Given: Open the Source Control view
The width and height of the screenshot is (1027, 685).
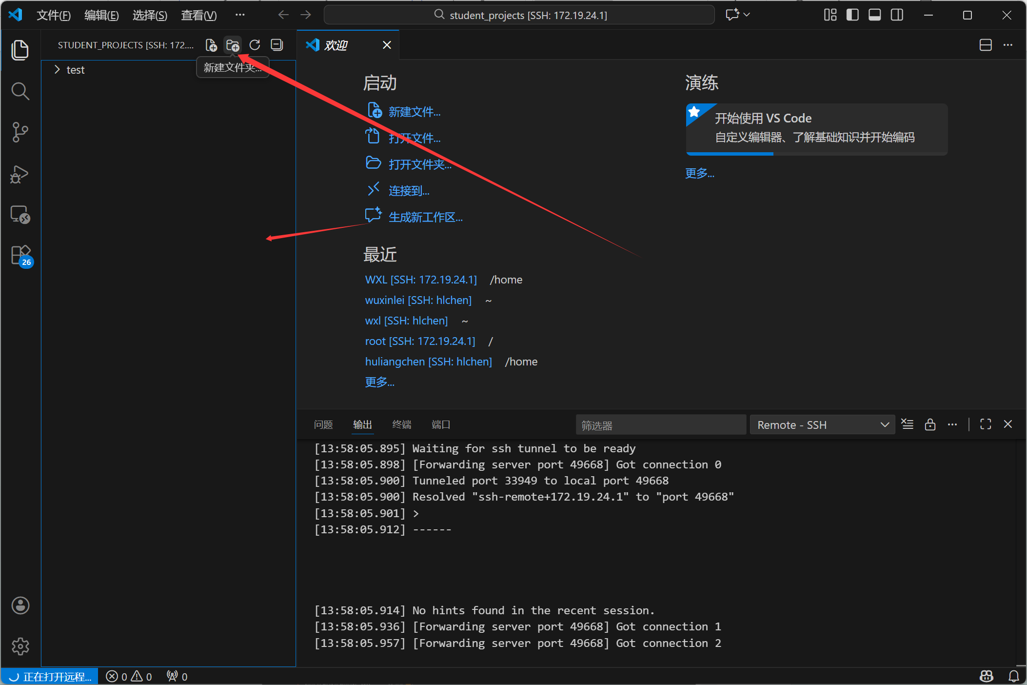Looking at the screenshot, I should [x=20, y=132].
